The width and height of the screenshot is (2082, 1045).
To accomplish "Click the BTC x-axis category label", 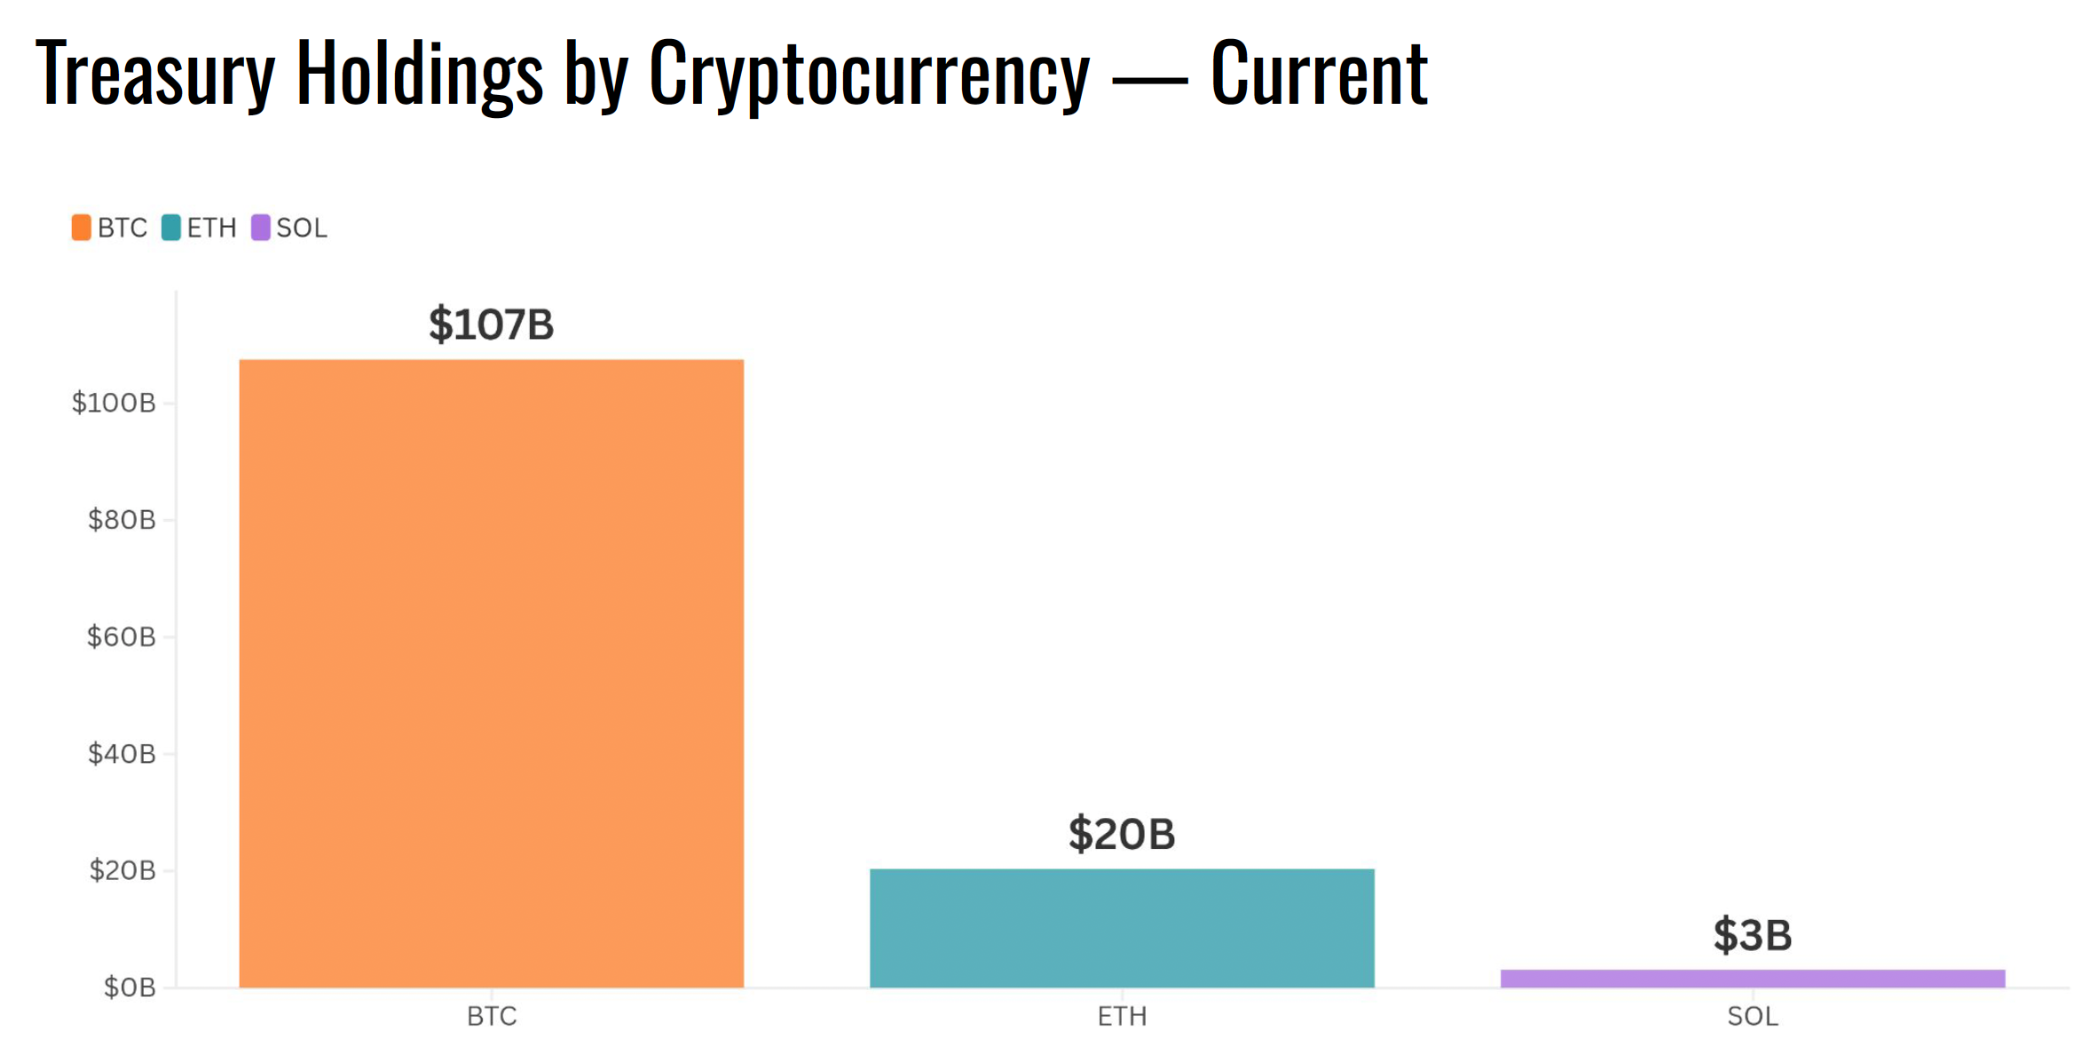I will [x=492, y=1017].
